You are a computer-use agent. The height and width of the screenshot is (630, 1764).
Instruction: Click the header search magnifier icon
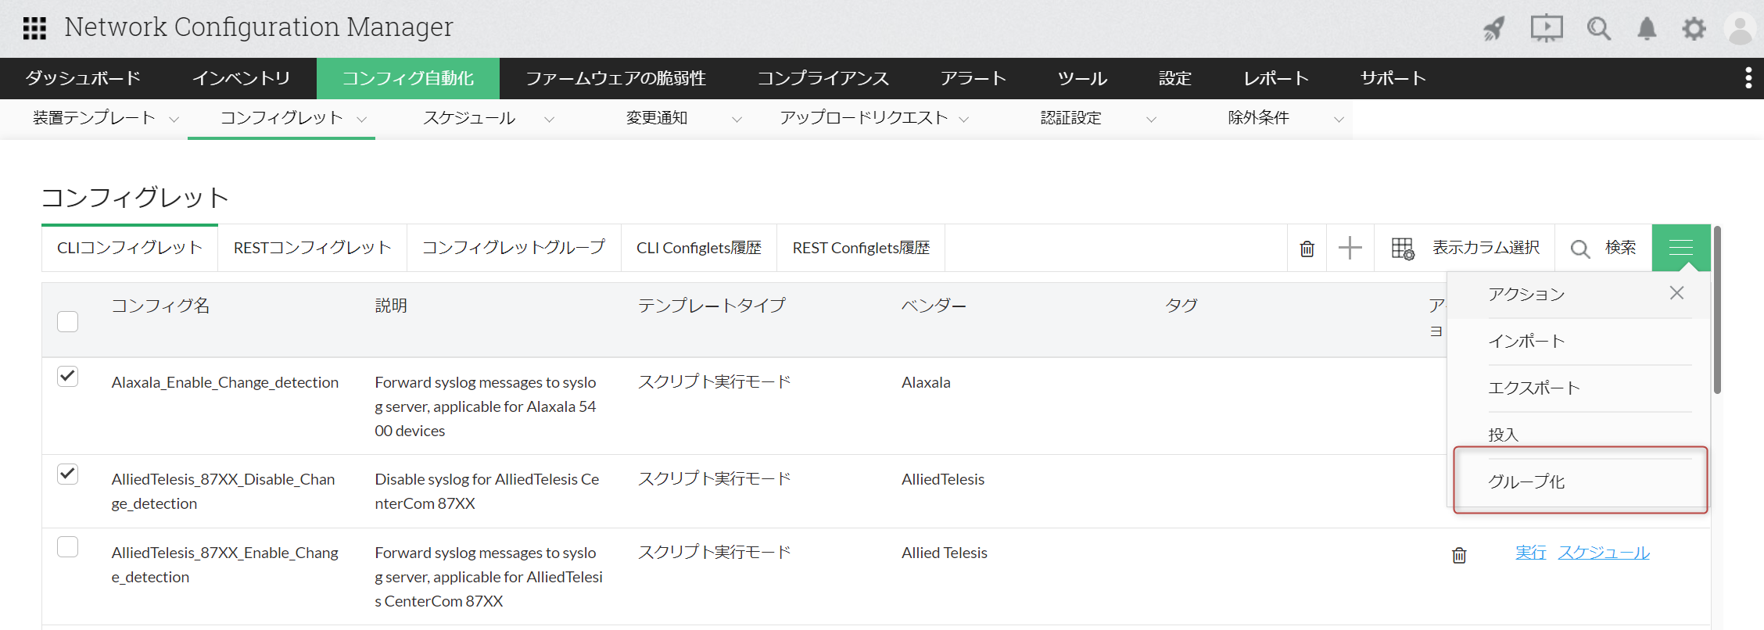(1598, 29)
